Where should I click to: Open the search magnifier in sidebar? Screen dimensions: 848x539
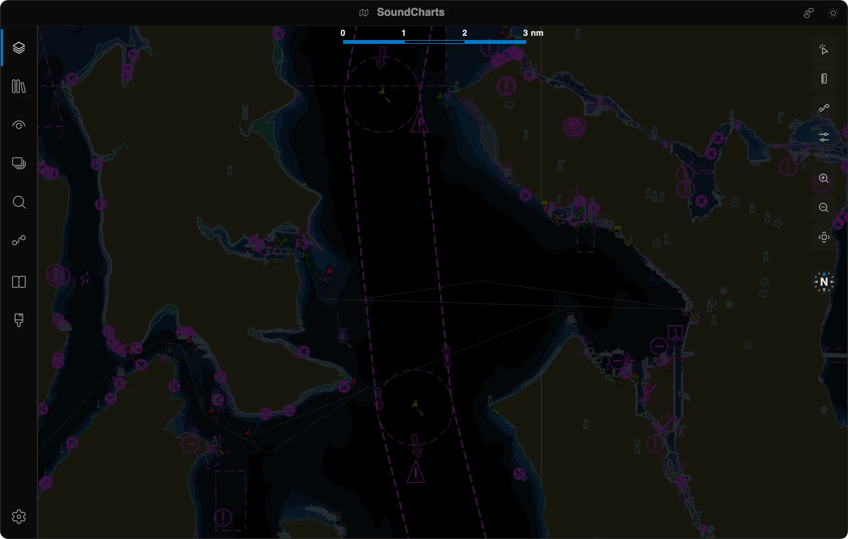(19, 202)
